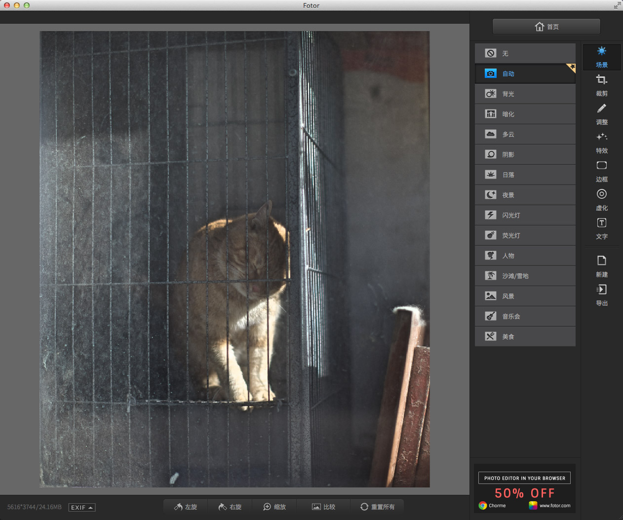Enter fullscreen using title bar arrows icon
The height and width of the screenshot is (520, 623).
point(617,5)
